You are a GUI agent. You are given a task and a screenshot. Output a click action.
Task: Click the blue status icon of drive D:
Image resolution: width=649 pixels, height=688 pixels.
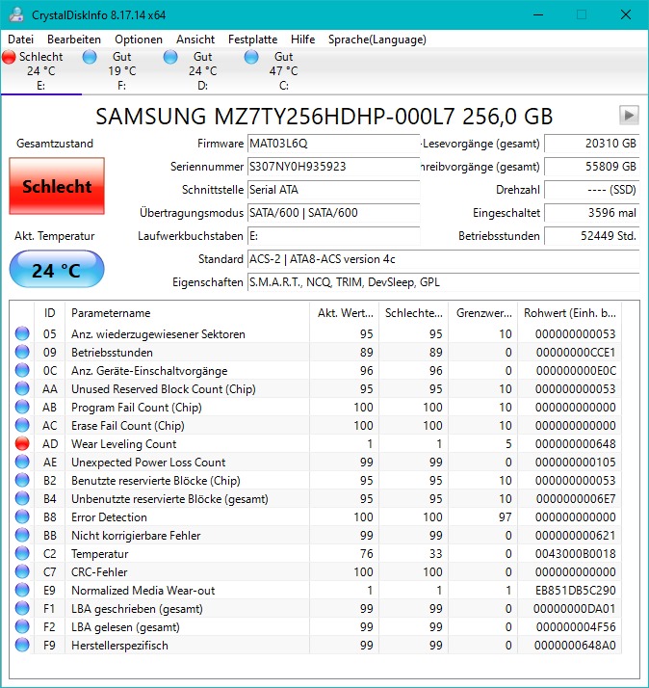(x=170, y=57)
